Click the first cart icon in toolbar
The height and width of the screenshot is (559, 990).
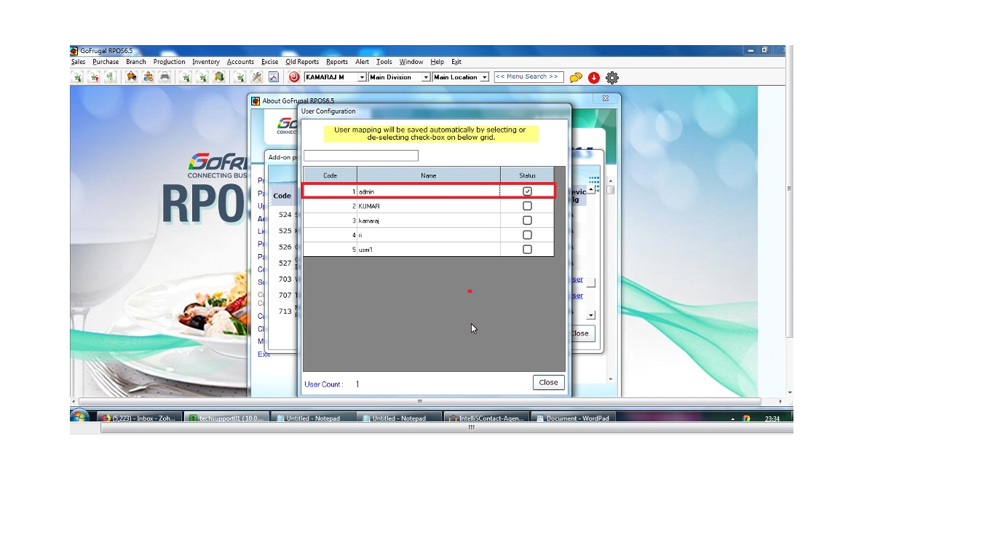click(77, 77)
